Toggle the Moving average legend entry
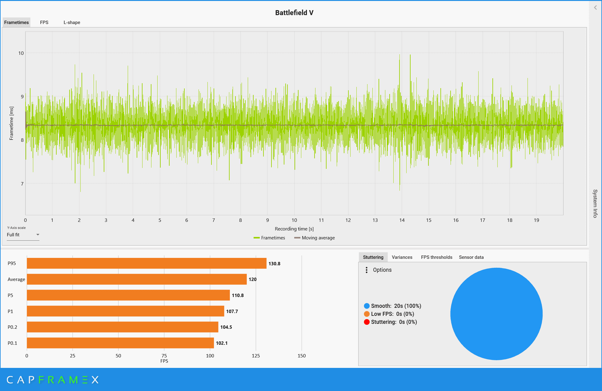The width and height of the screenshot is (602, 391). pyautogui.click(x=315, y=238)
